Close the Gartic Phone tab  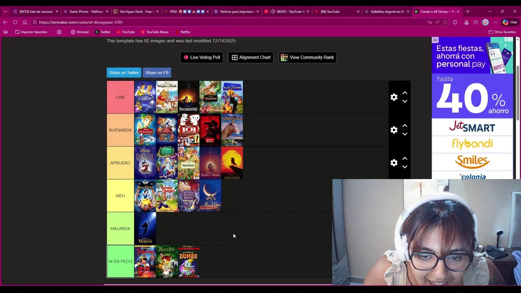107,11
